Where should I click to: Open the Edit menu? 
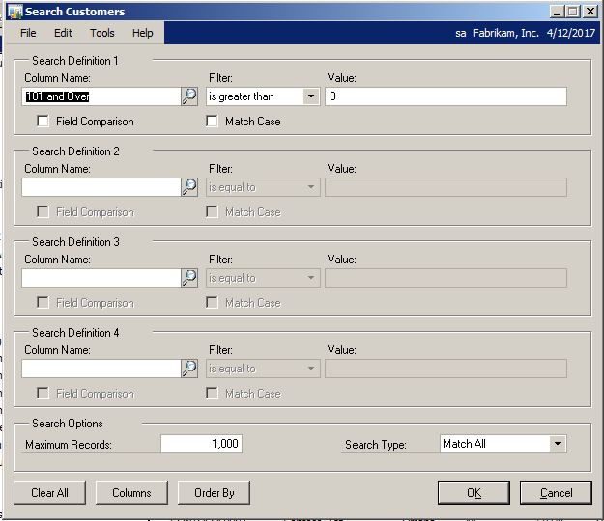63,33
